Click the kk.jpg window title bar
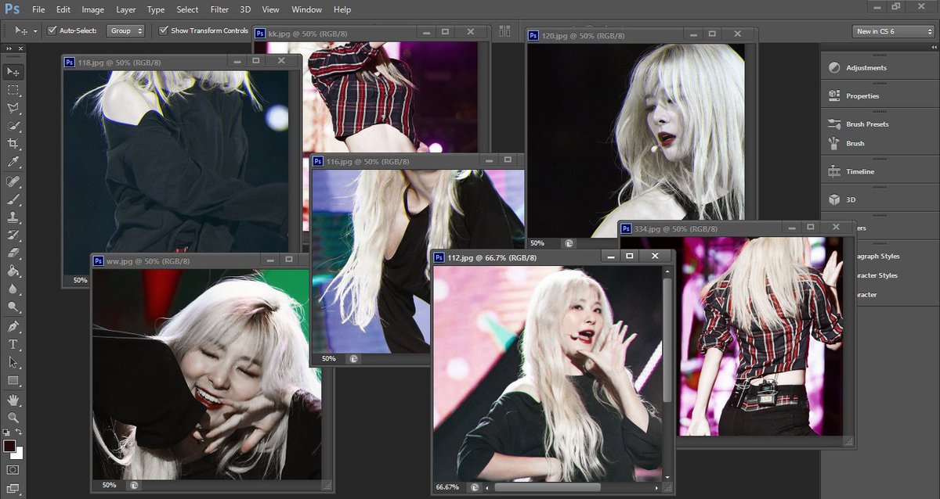This screenshot has height=499, width=940. (371, 33)
